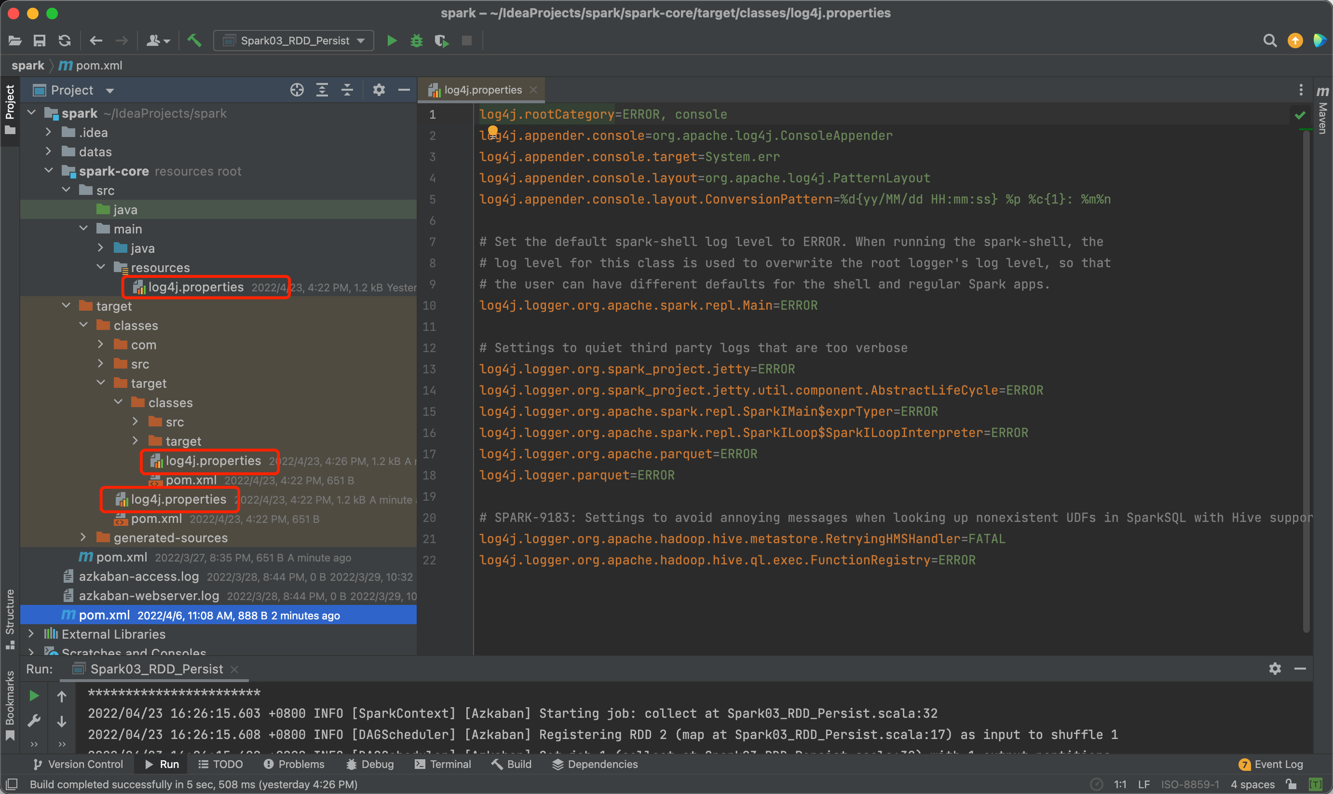Image resolution: width=1333 pixels, height=794 pixels.
Task: Toggle the Bookmarks sidebar tool window
Action: click(10, 706)
